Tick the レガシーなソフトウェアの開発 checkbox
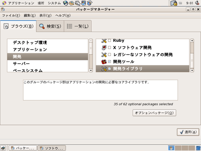Viewport: 201px width, 151px height. 110,55
